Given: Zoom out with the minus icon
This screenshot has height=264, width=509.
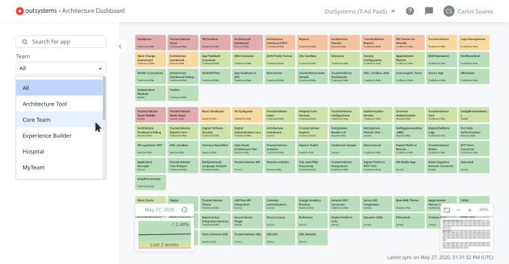Looking at the screenshot, I should pyautogui.click(x=458, y=210).
